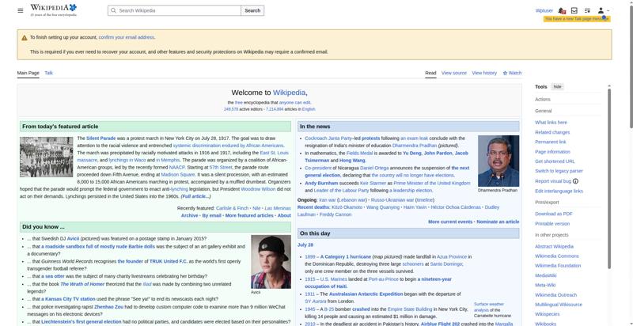Click the Download as PDF link
Screen dimensions: 633x326
pyautogui.click(x=553, y=214)
